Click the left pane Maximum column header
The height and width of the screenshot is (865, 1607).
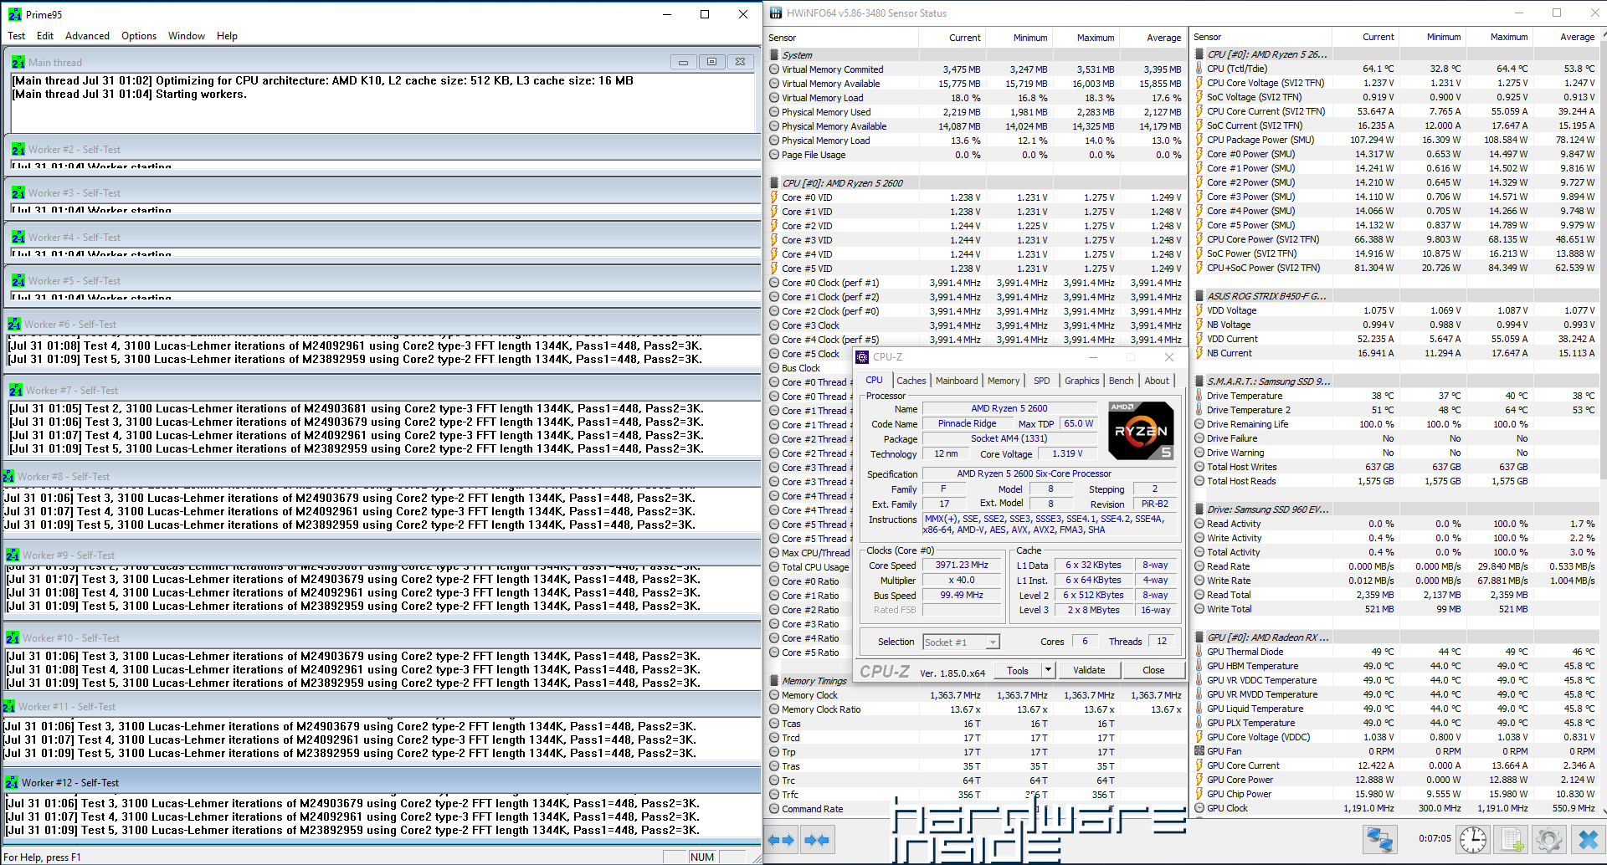click(x=1086, y=38)
